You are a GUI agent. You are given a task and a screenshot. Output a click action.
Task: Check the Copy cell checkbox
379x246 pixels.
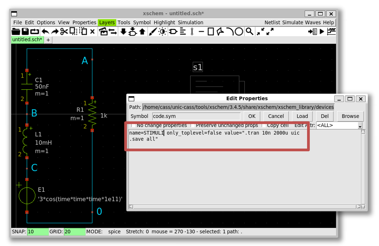click(x=263, y=125)
